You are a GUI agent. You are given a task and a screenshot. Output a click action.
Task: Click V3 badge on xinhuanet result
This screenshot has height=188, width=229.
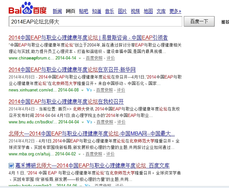pos(89,90)
